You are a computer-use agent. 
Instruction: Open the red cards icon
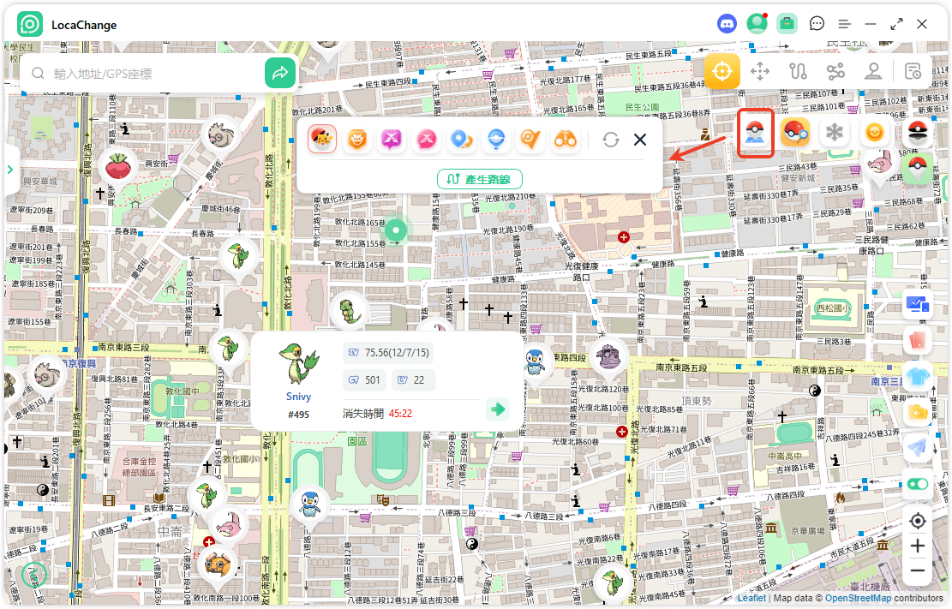tap(918, 340)
